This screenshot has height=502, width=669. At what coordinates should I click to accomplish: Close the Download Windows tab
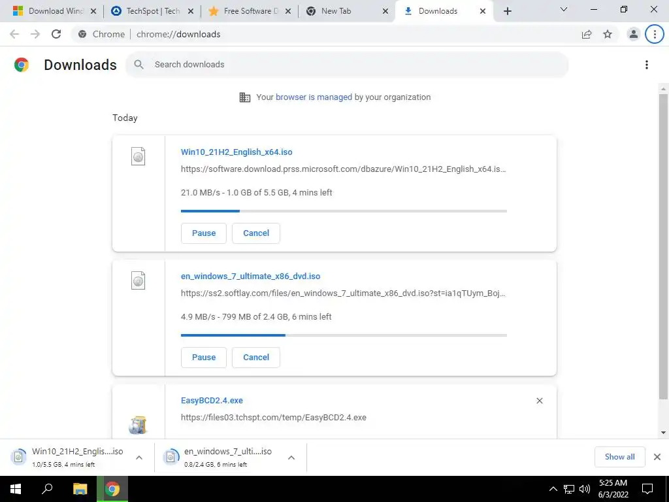click(x=93, y=11)
